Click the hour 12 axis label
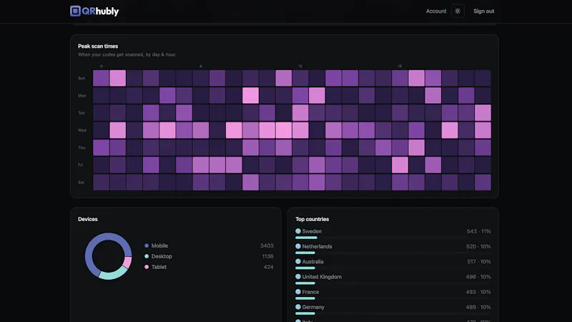The height and width of the screenshot is (322, 572). pyautogui.click(x=300, y=66)
